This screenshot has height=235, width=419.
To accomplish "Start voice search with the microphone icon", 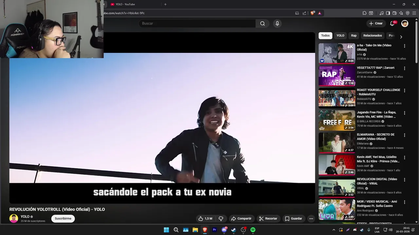I will tap(277, 23).
